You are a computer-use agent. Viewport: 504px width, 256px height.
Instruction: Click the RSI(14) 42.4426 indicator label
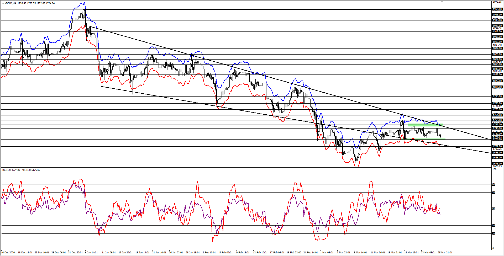(10, 170)
